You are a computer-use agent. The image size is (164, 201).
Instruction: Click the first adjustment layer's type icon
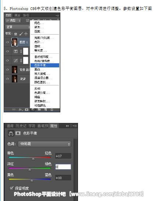point(15,52)
